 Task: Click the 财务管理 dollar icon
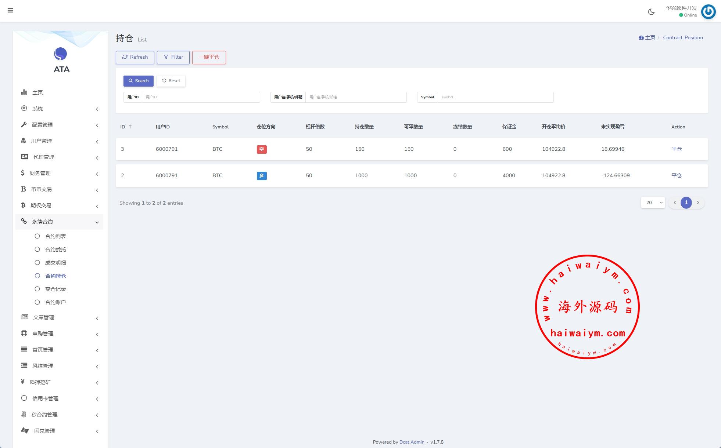pyautogui.click(x=23, y=173)
